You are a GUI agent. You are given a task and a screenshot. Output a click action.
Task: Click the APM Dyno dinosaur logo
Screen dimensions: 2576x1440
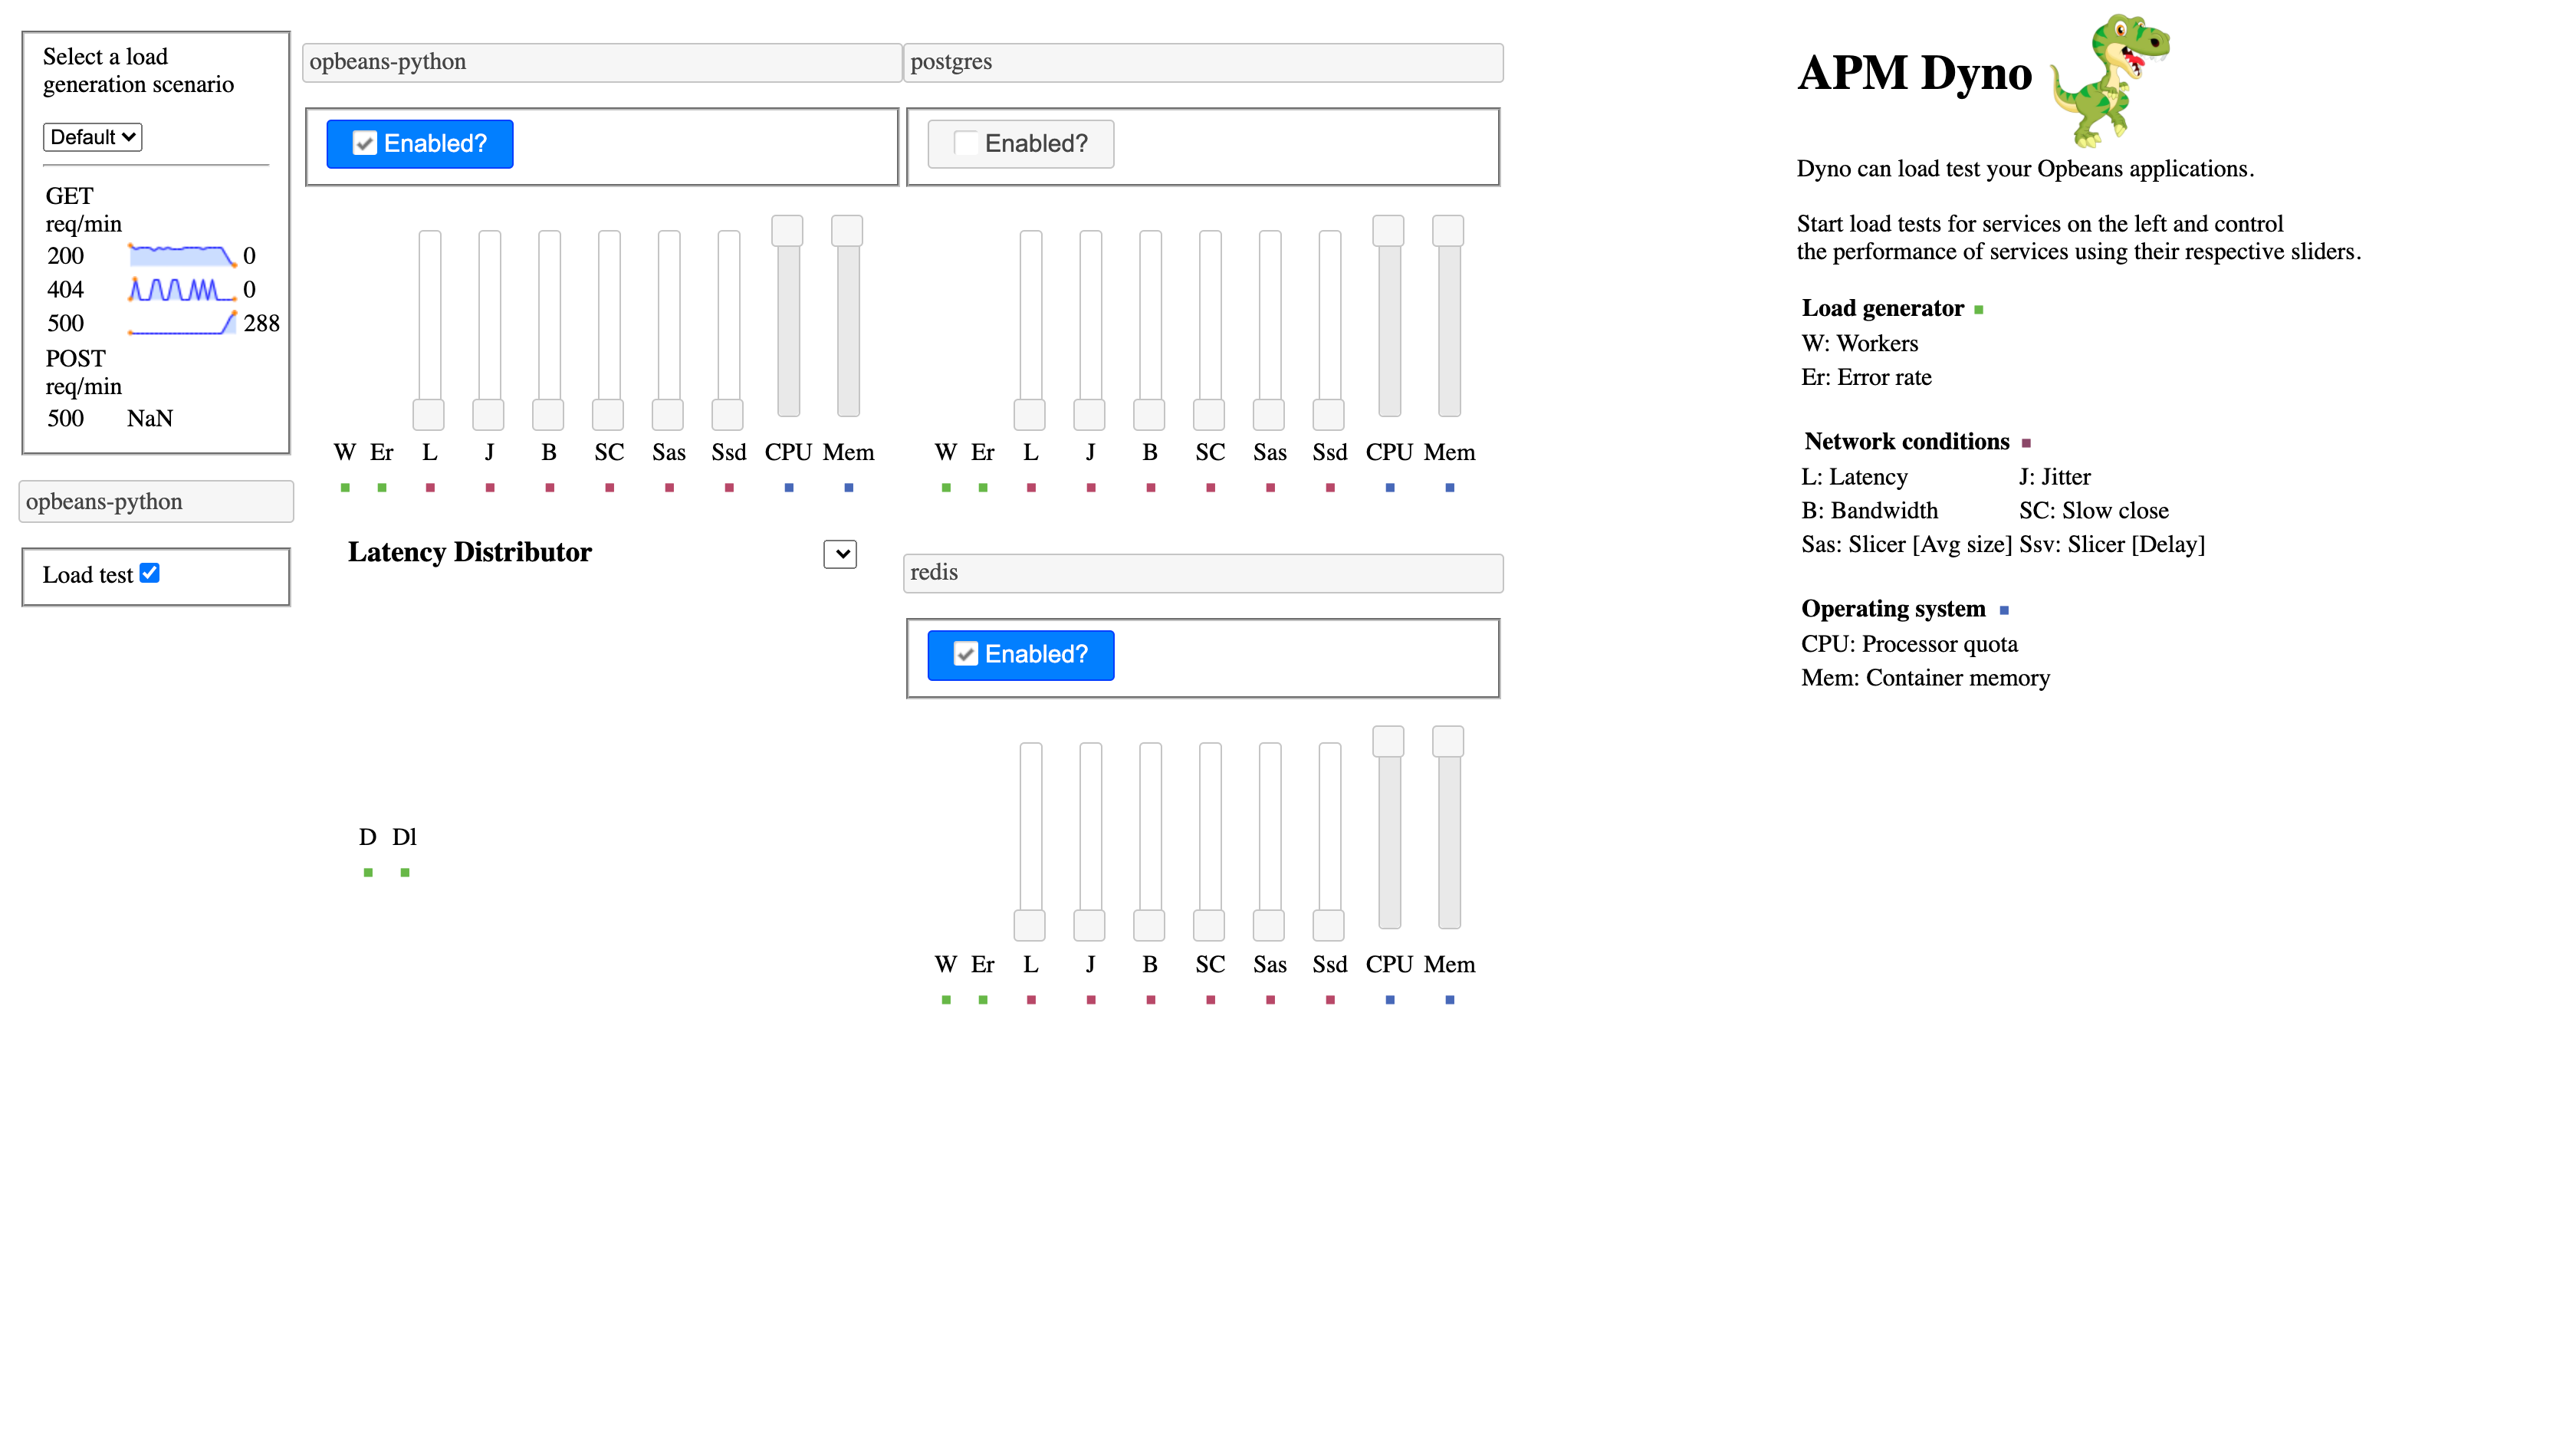[x=2108, y=80]
